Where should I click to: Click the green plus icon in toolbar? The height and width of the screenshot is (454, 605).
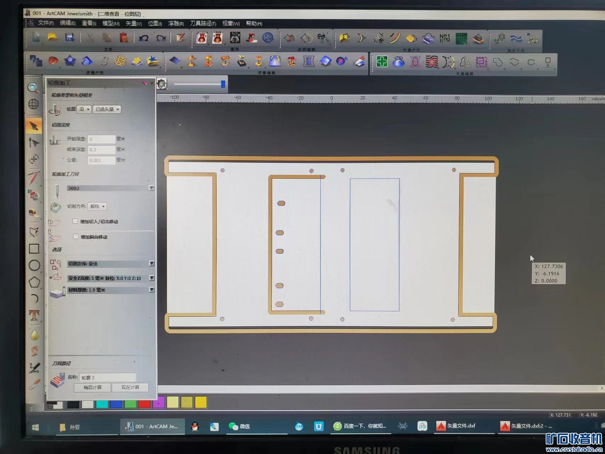pos(382,62)
